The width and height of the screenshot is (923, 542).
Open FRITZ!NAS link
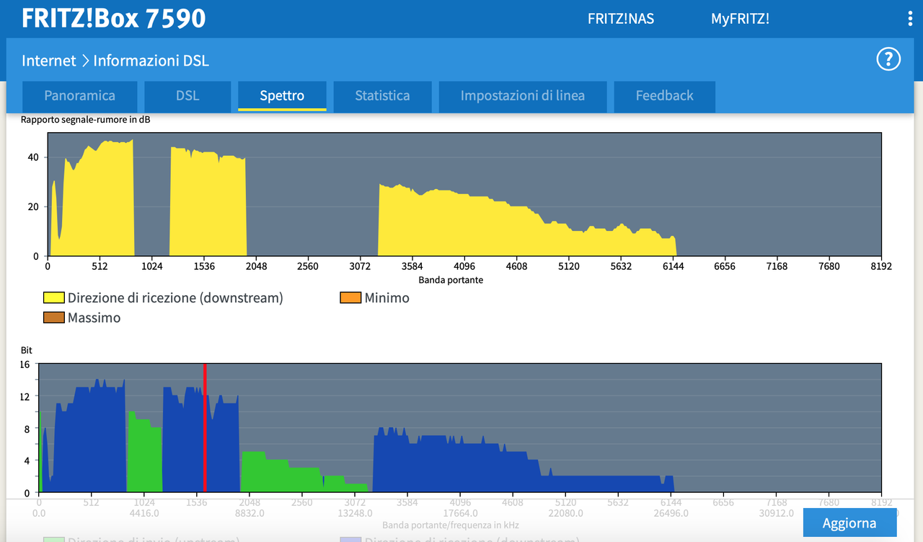[621, 19]
